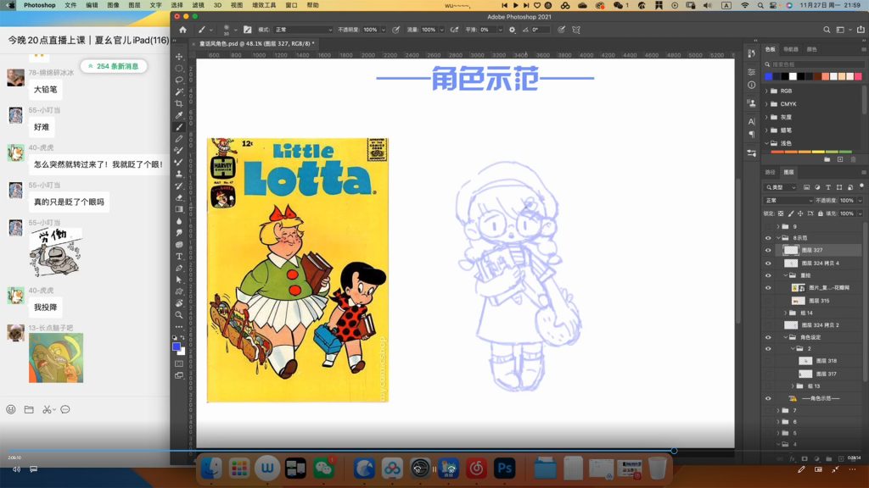Open the brush blend mode dropdown 正常
The height and width of the screenshot is (488, 869).
coord(301,30)
